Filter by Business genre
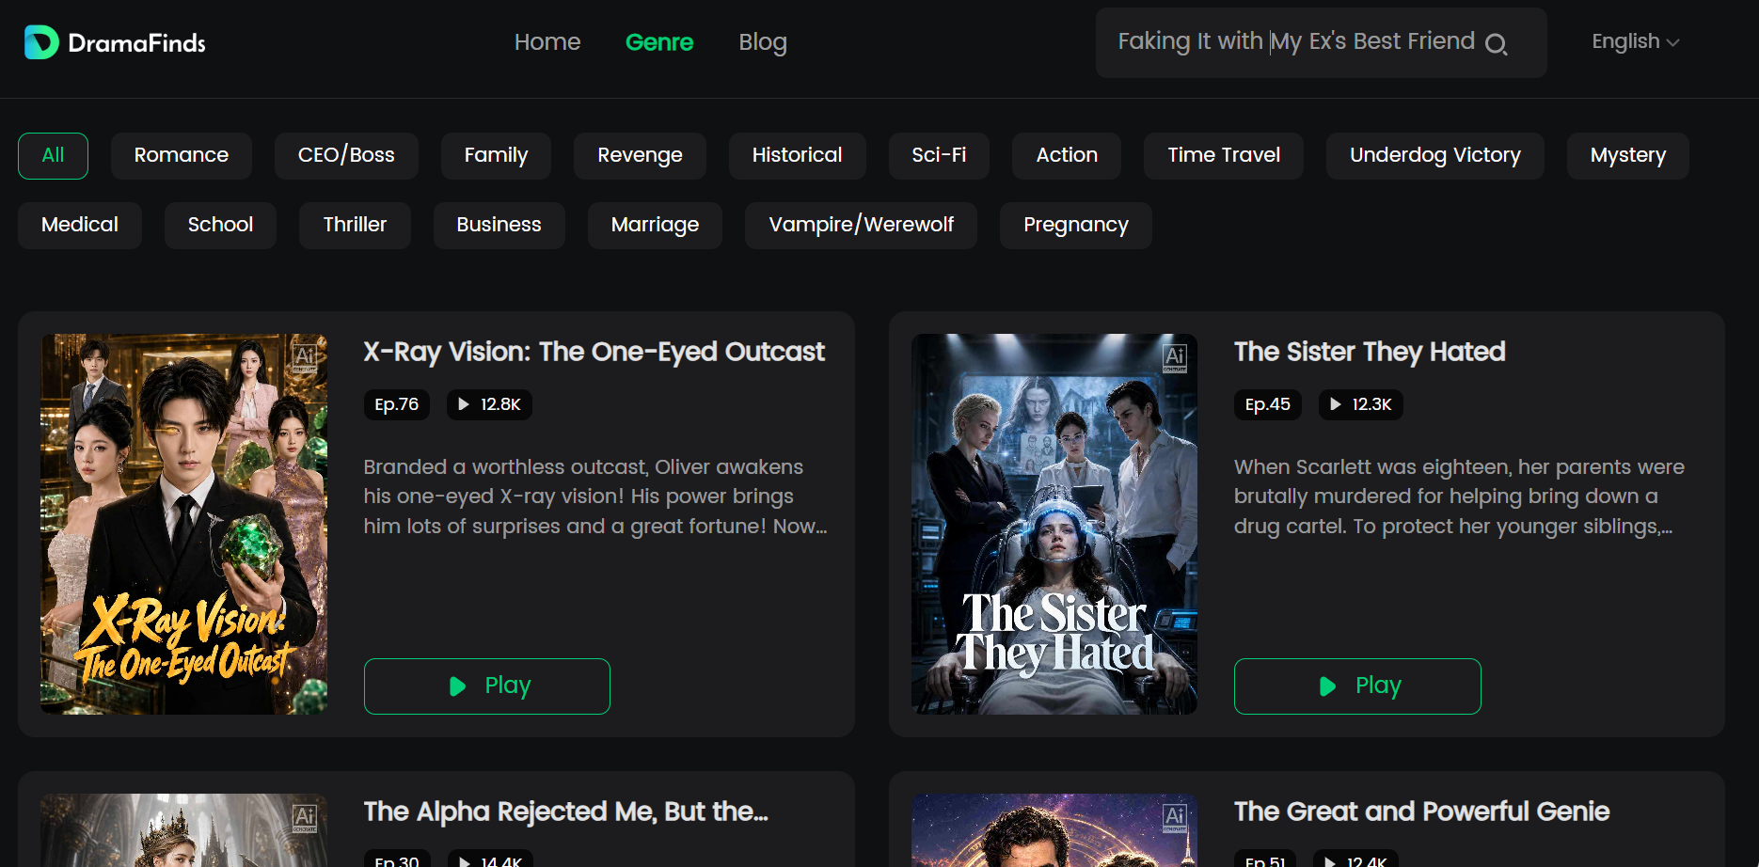This screenshot has width=1759, height=867. (499, 226)
